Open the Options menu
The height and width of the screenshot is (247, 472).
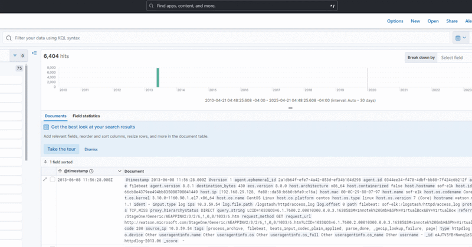pyautogui.click(x=395, y=21)
